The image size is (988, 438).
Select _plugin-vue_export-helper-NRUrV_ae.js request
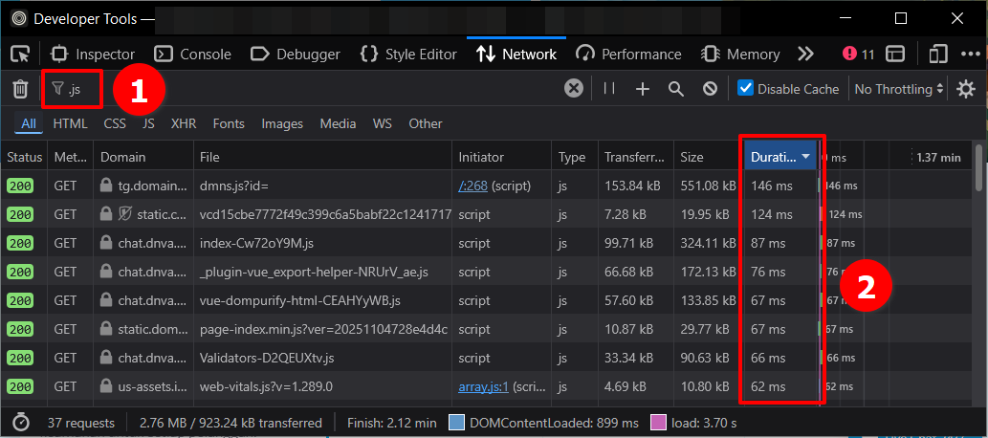485,272
